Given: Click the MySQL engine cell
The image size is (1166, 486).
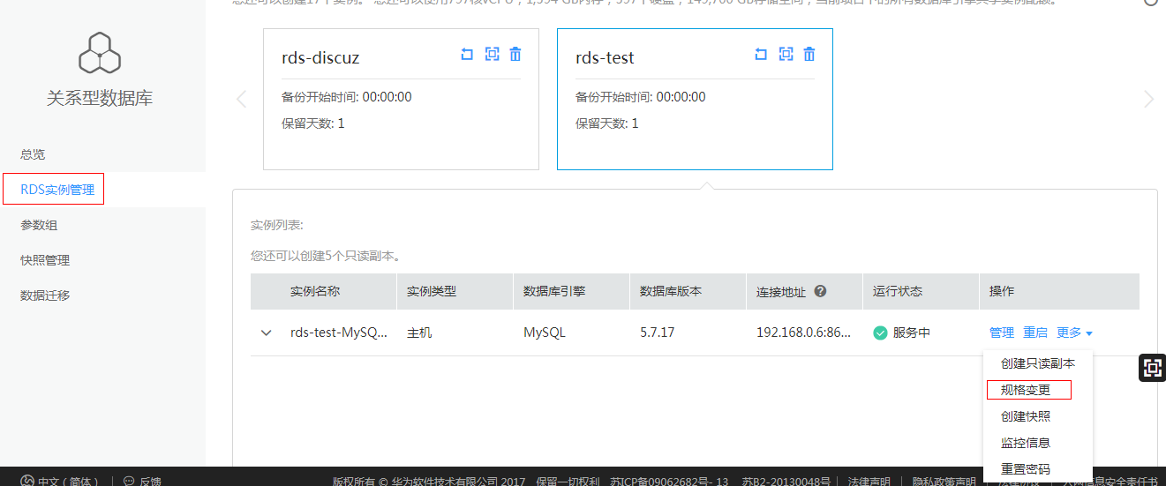Looking at the screenshot, I should point(545,333).
